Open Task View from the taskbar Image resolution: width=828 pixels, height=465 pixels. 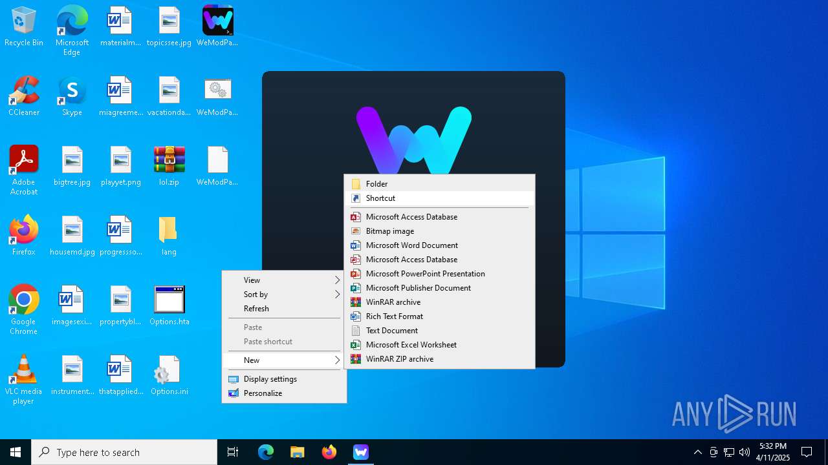233,452
